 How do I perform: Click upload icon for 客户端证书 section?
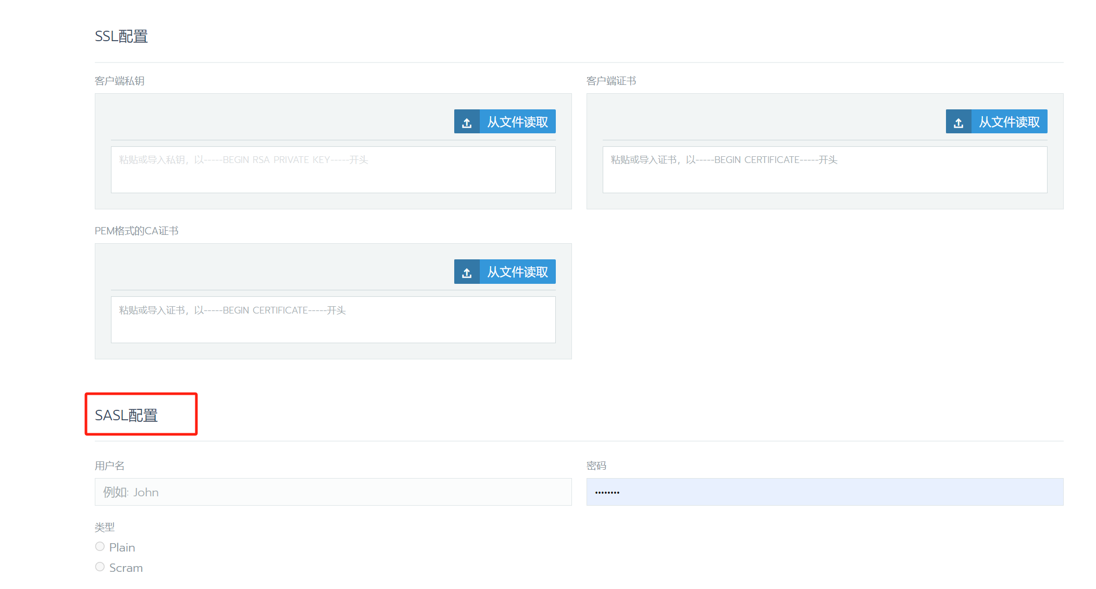pos(958,122)
